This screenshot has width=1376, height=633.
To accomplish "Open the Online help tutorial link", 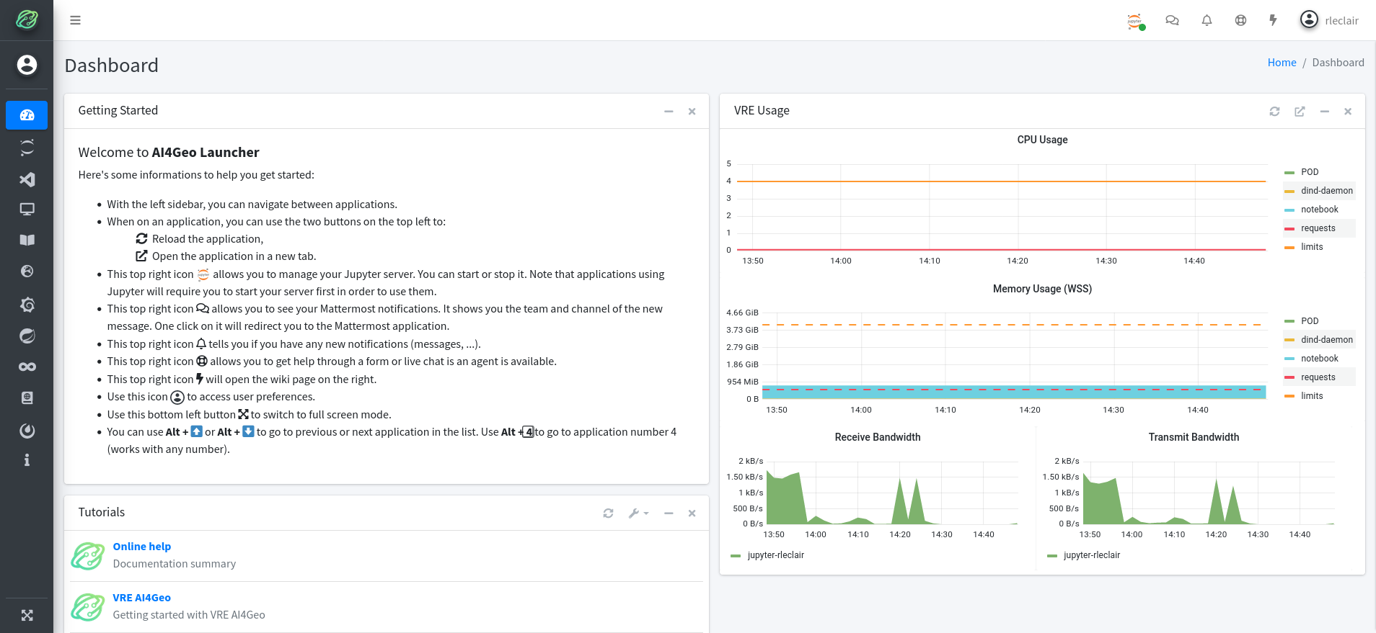I will coord(142,547).
